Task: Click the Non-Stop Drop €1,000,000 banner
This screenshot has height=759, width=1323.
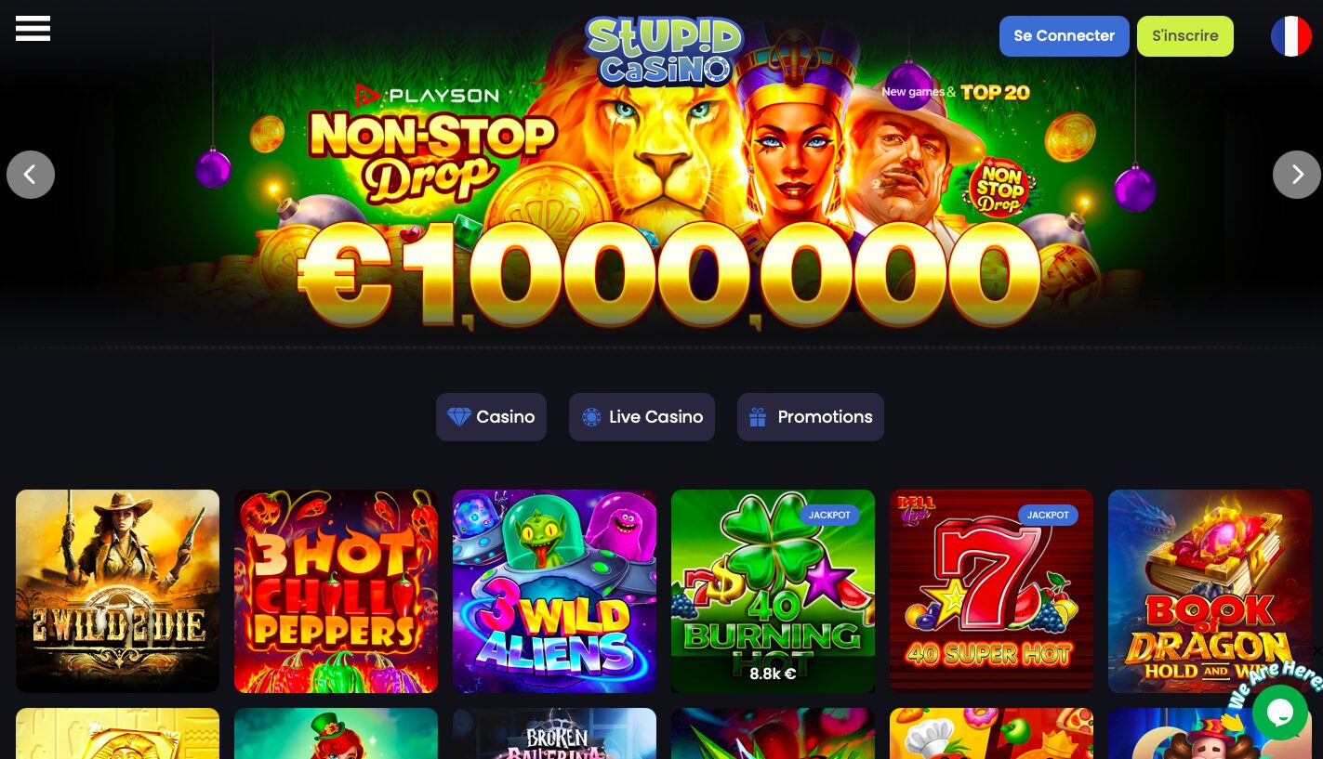Action: pyautogui.click(x=661, y=186)
